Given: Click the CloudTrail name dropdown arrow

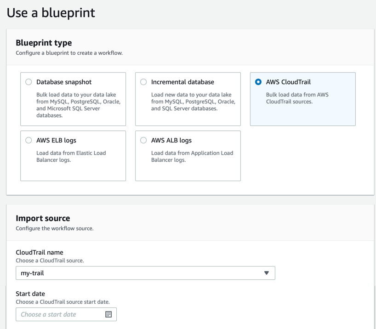Looking at the screenshot, I should pos(266,273).
